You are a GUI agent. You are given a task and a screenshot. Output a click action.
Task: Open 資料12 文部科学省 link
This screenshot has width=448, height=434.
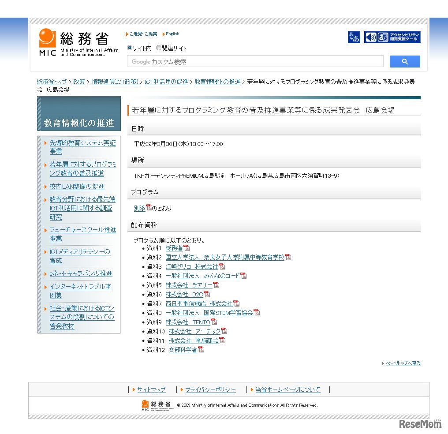(x=183, y=350)
